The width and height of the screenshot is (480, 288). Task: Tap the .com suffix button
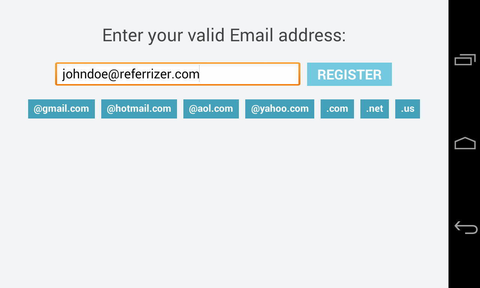337,109
